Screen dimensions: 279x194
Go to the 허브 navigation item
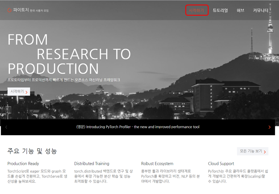click(240, 10)
